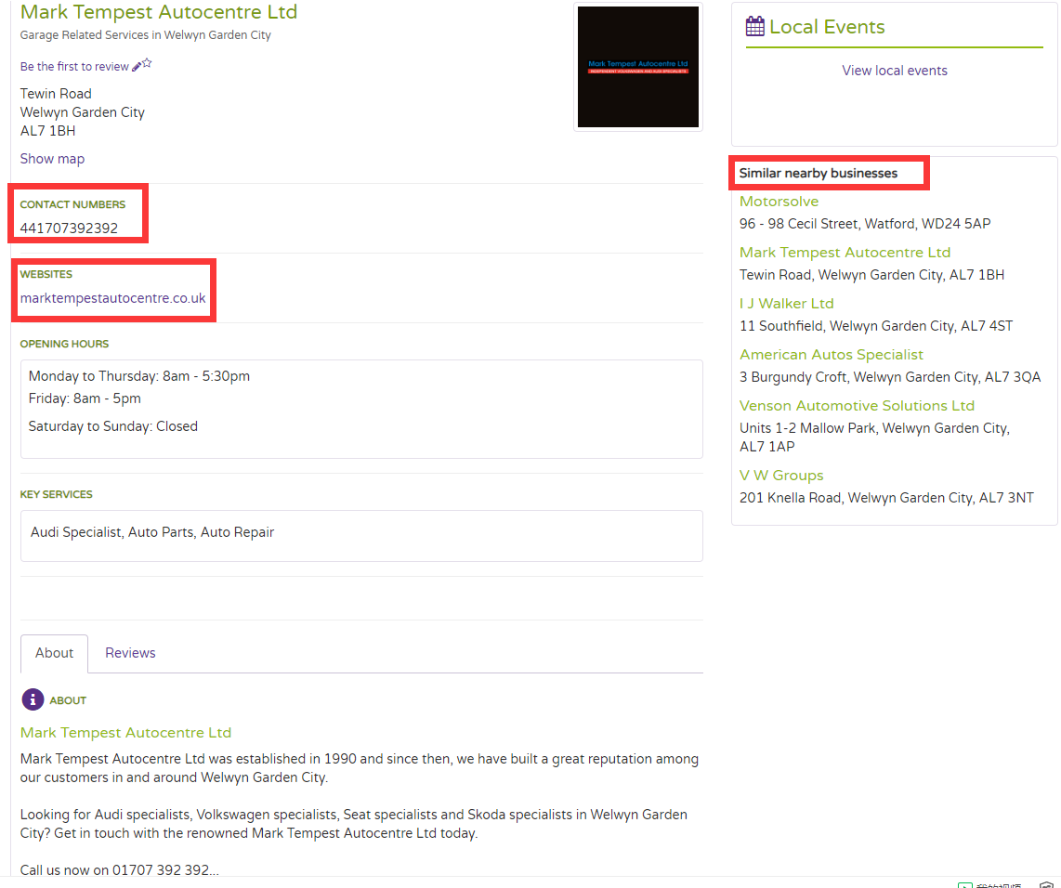The image size is (1061, 888).
Task: Open Motorsolve nearby business listing
Action: point(779,202)
